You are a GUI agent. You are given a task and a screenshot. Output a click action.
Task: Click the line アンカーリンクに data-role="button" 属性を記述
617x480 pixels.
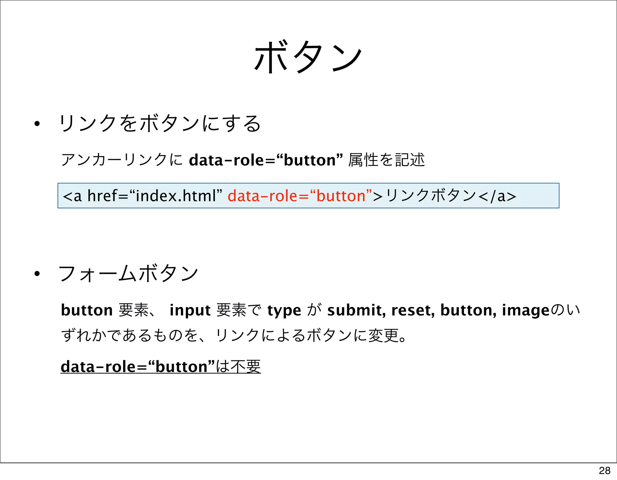pos(243,160)
